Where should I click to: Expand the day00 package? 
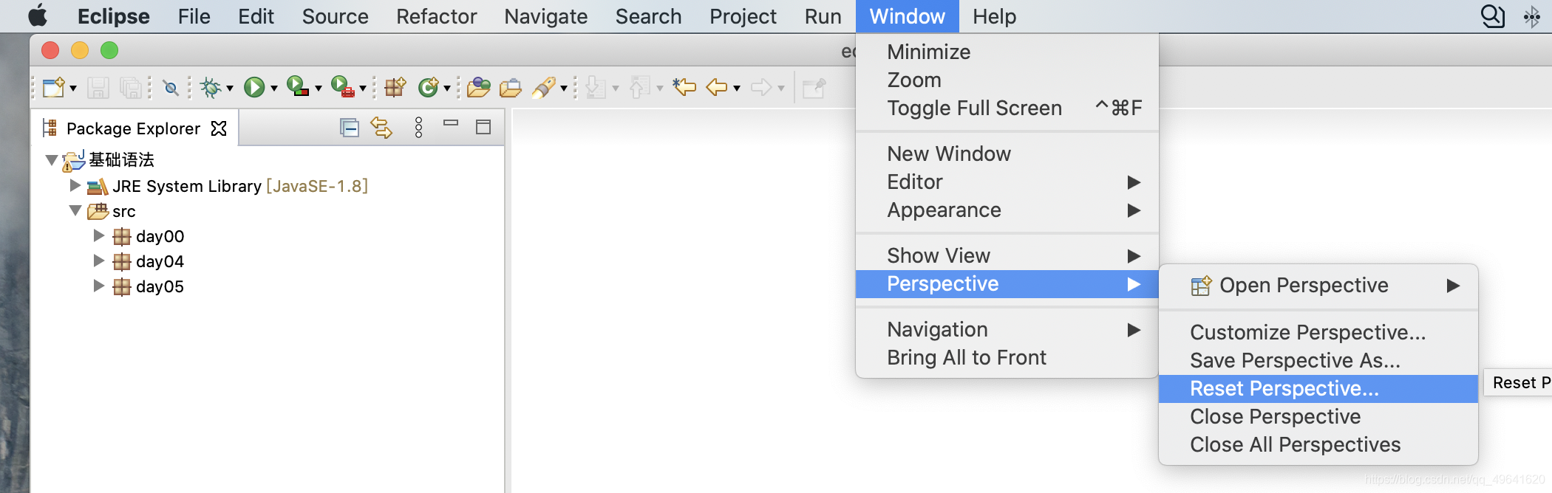[98, 236]
